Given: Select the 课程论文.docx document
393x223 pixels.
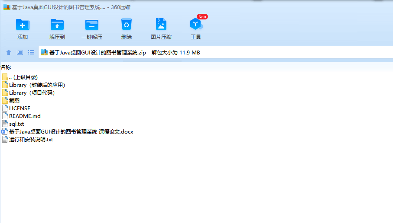Looking at the screenshot, I should [x=68, y=131].
